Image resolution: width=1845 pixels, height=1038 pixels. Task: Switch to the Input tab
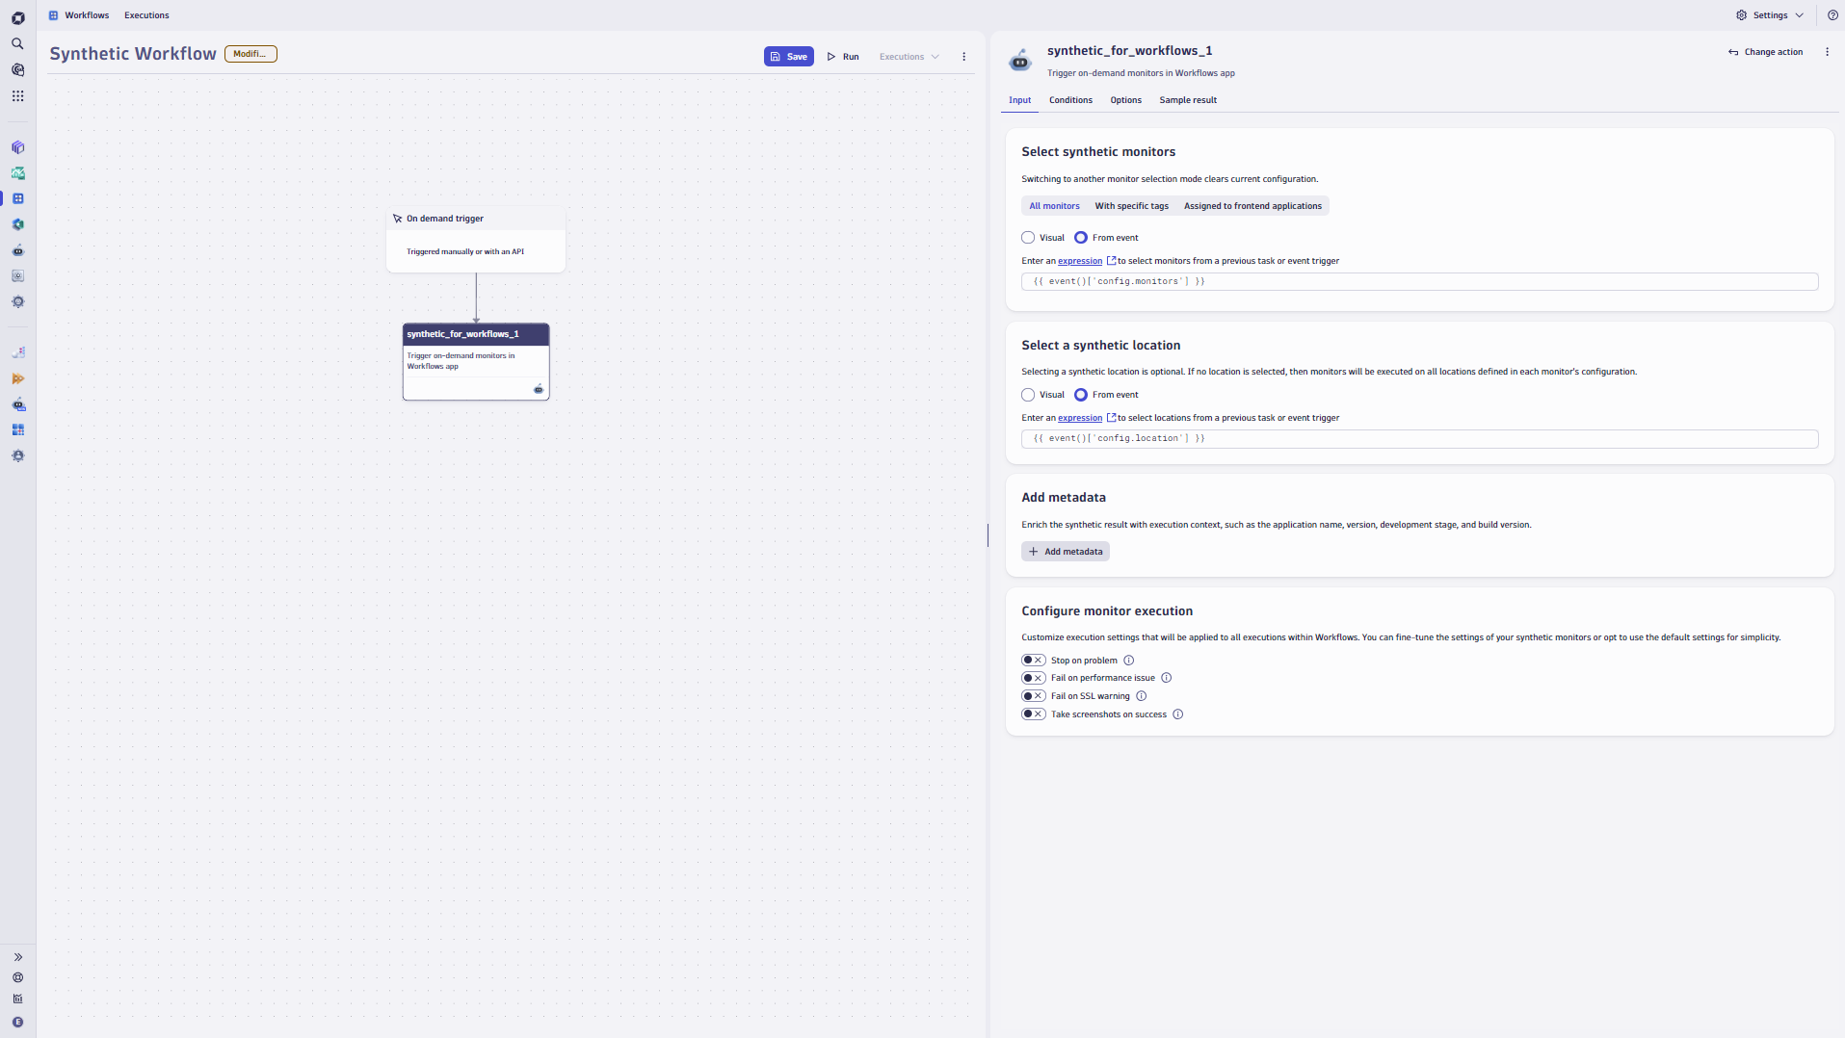1019,100
